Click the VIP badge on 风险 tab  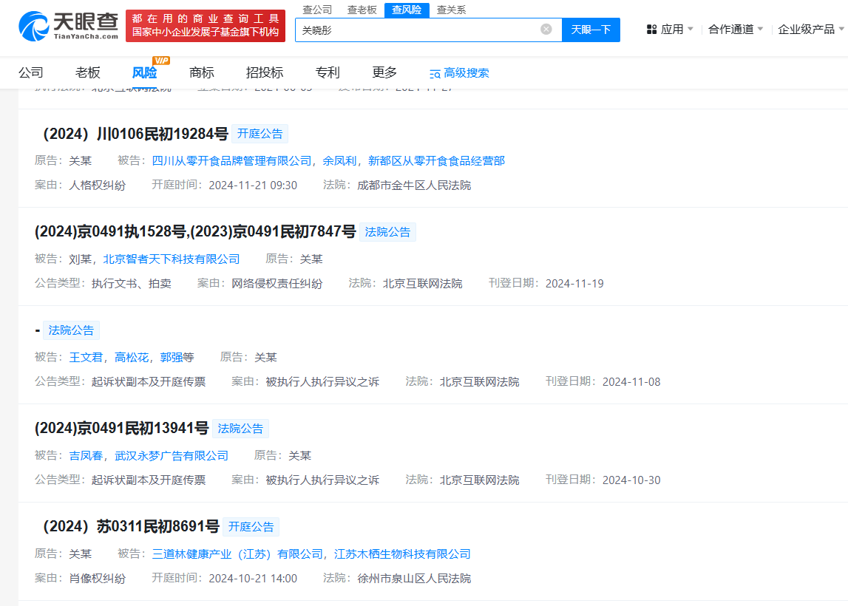tap(161, 61)
